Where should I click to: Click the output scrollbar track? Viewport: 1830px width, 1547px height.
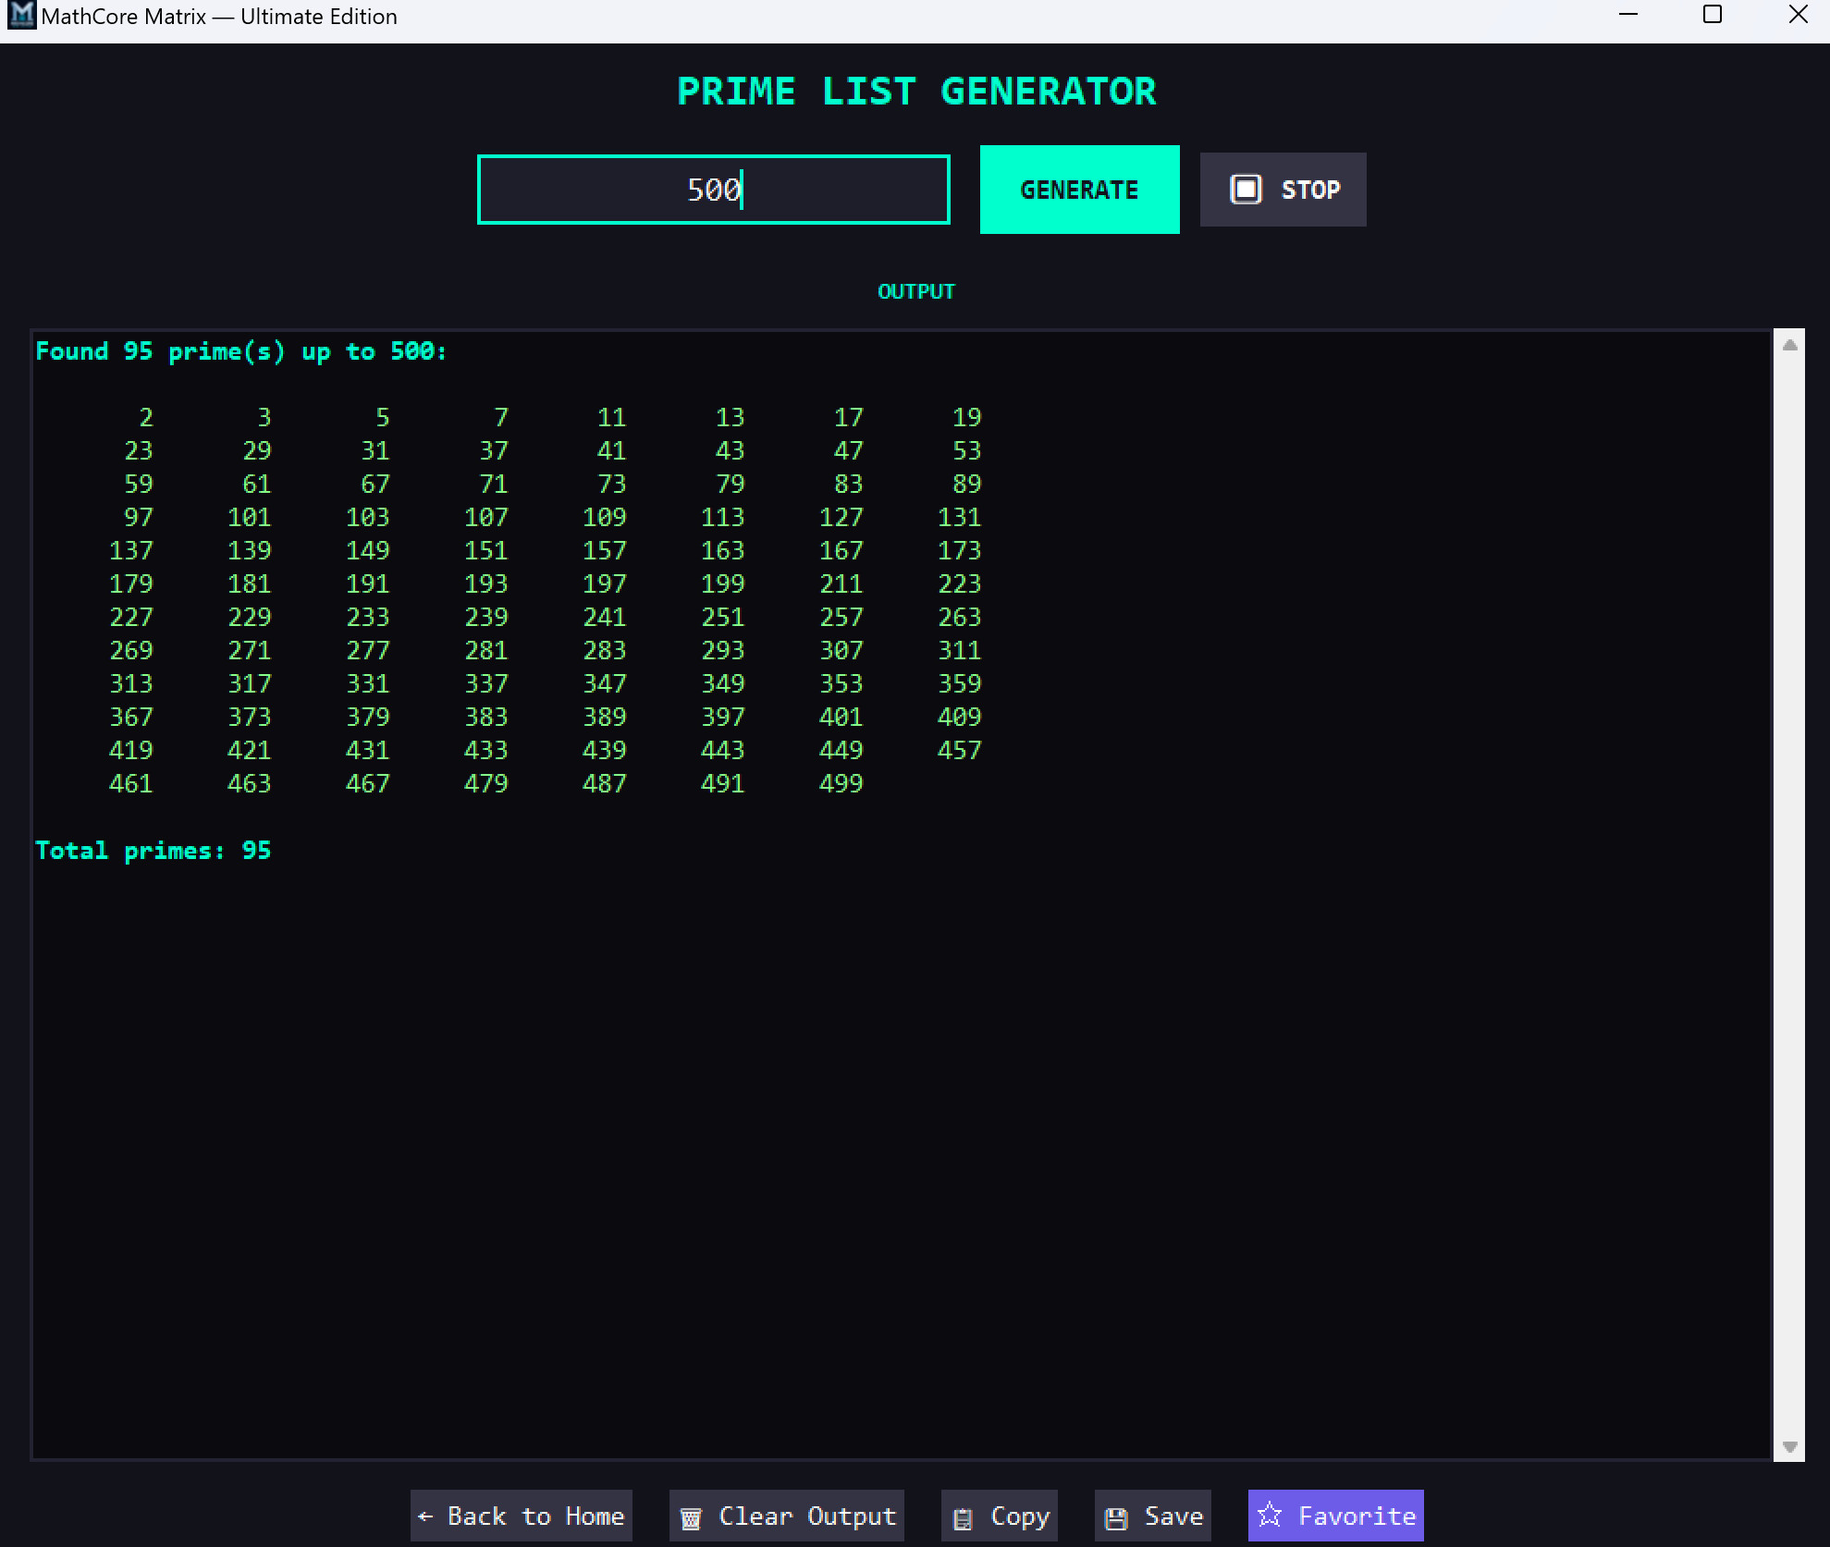click(x=1789, y=895)
